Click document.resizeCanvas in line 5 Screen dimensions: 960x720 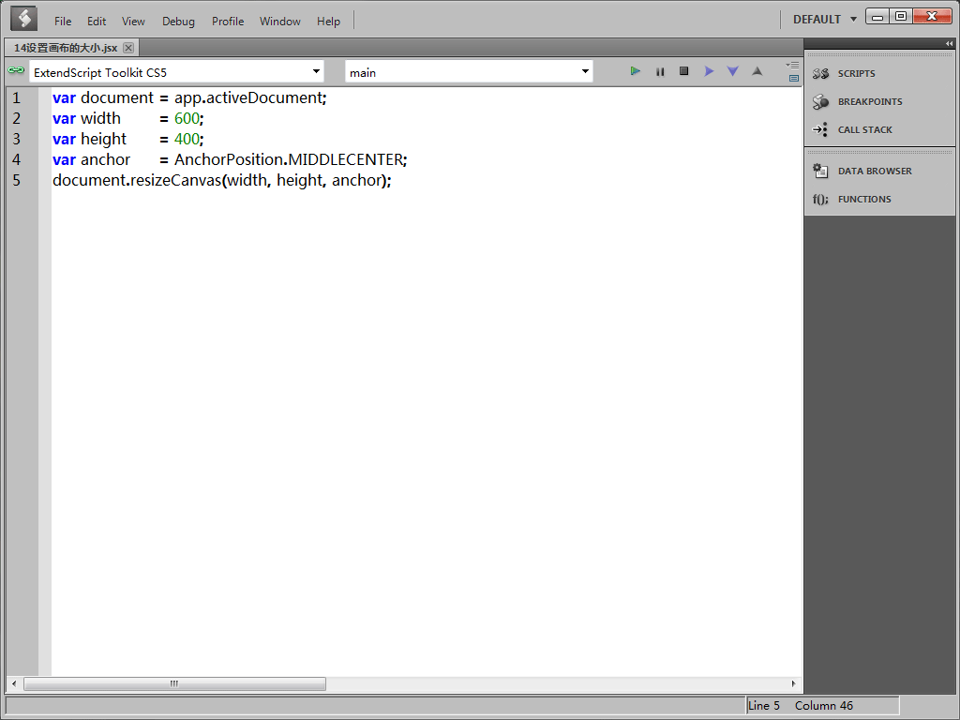coord(137,180)
